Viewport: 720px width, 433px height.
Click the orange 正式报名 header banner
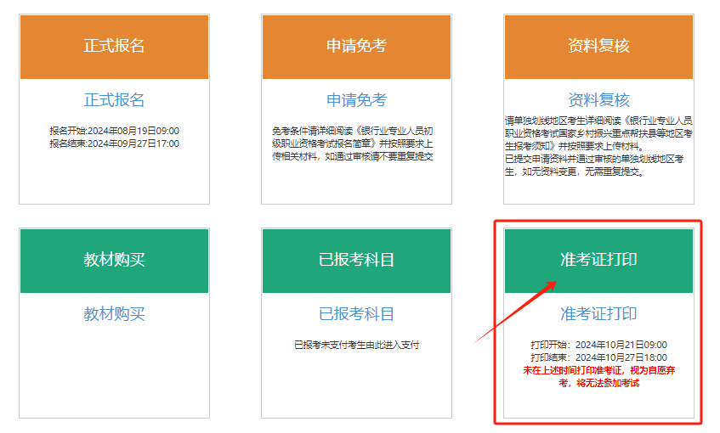pyautogui.click(x=114, y=47)
